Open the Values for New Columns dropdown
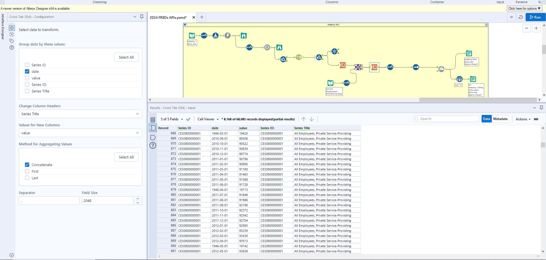This screenshot has width=546, height=260. (80, 133)
